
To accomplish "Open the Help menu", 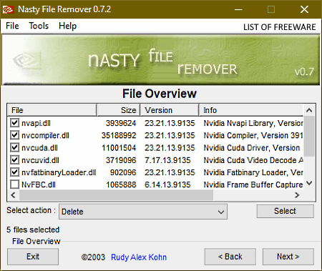I will tap(67, 26).
